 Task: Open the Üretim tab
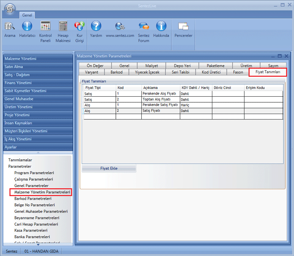pos(246,66)
